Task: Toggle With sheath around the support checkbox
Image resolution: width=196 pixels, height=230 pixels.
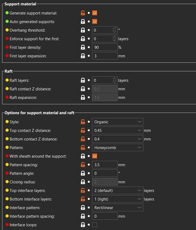Action: (x=94, y=156)
